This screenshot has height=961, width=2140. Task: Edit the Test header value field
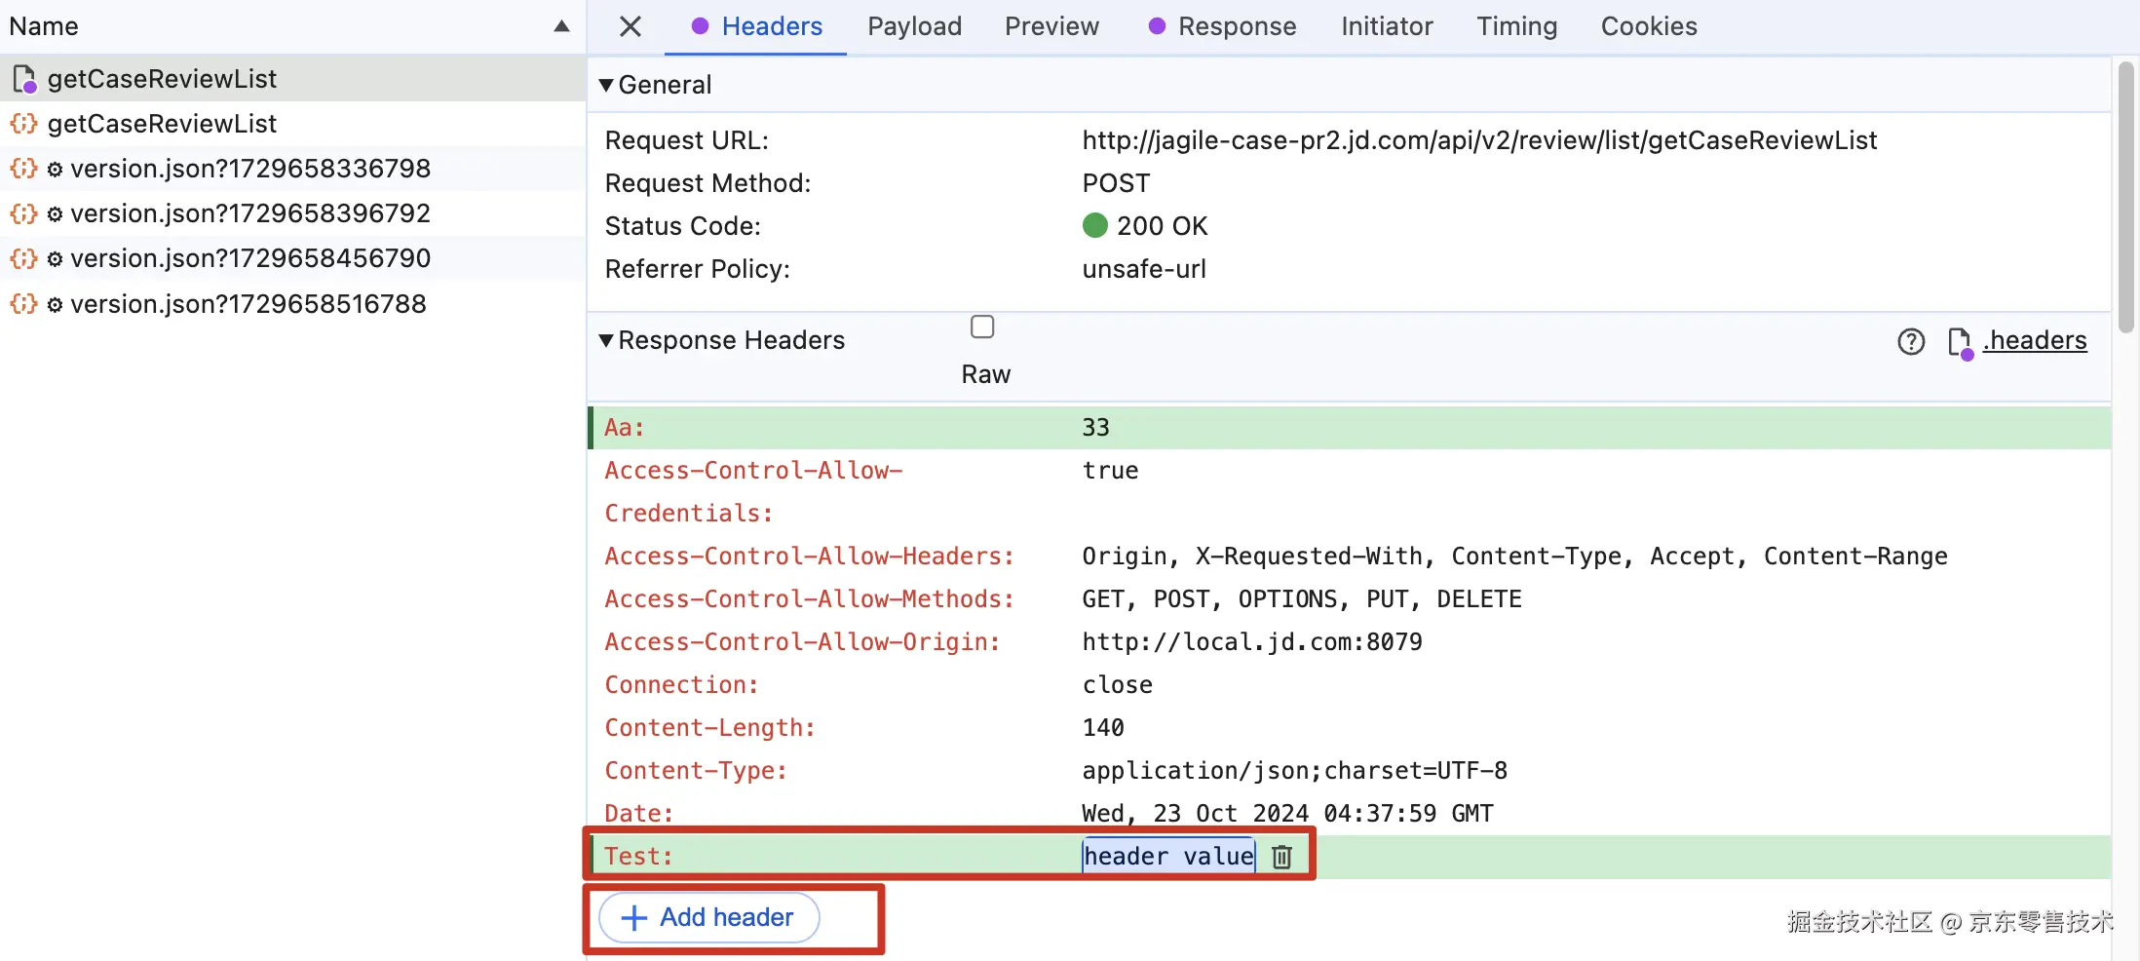(1167, 857)
